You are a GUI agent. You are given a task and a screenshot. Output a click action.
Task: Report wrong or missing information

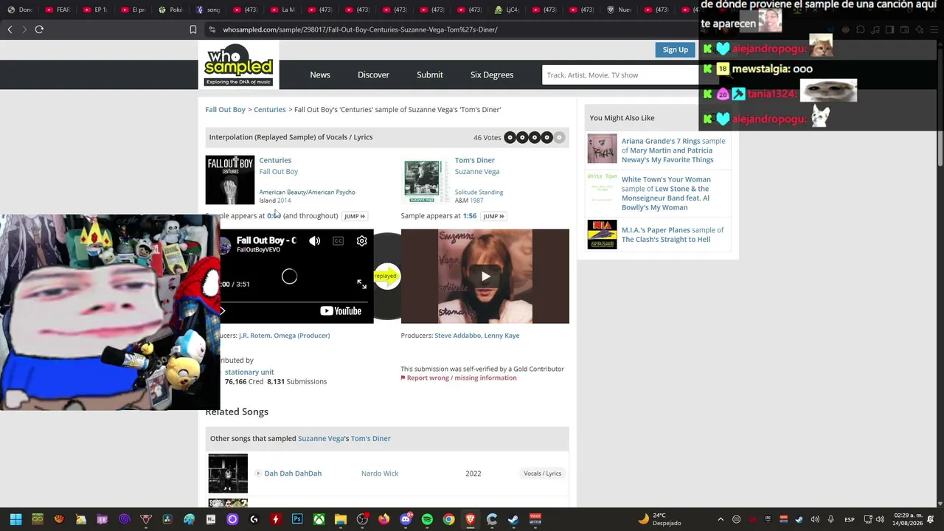pyautogui.click(x=459, y=378)
